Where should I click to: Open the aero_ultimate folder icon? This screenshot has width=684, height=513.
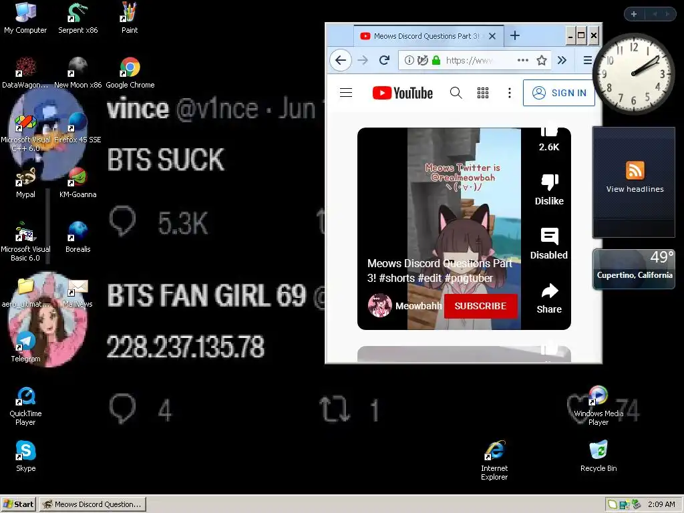click(x=25, y=293)
